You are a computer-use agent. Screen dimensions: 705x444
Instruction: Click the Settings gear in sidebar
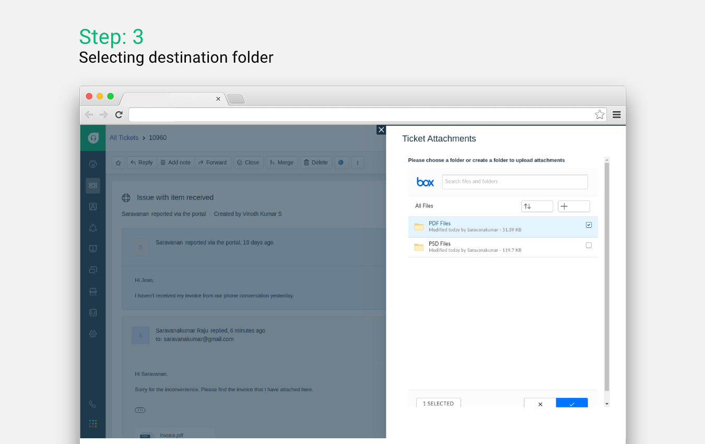(93, 334)
